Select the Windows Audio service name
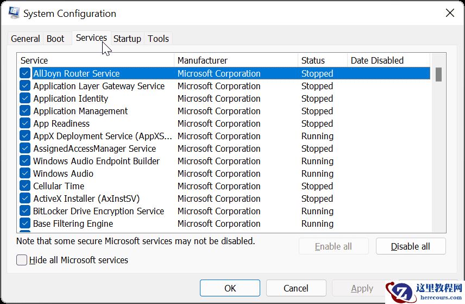This screenshot has width=465, height=304. (x=63, y=173)
